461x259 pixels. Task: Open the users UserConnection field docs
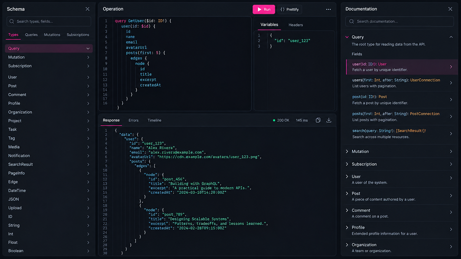pos(402,83)
